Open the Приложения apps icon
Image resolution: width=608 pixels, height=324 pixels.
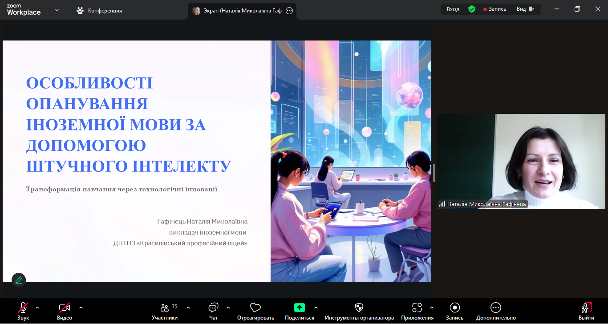[417, 308]
